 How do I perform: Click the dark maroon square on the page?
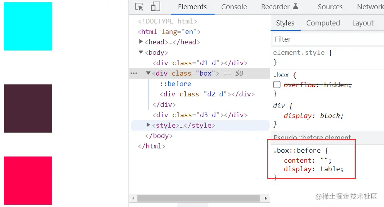28,108
